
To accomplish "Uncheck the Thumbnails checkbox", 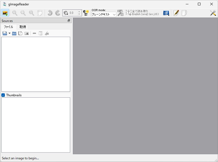I will [3, 95].
